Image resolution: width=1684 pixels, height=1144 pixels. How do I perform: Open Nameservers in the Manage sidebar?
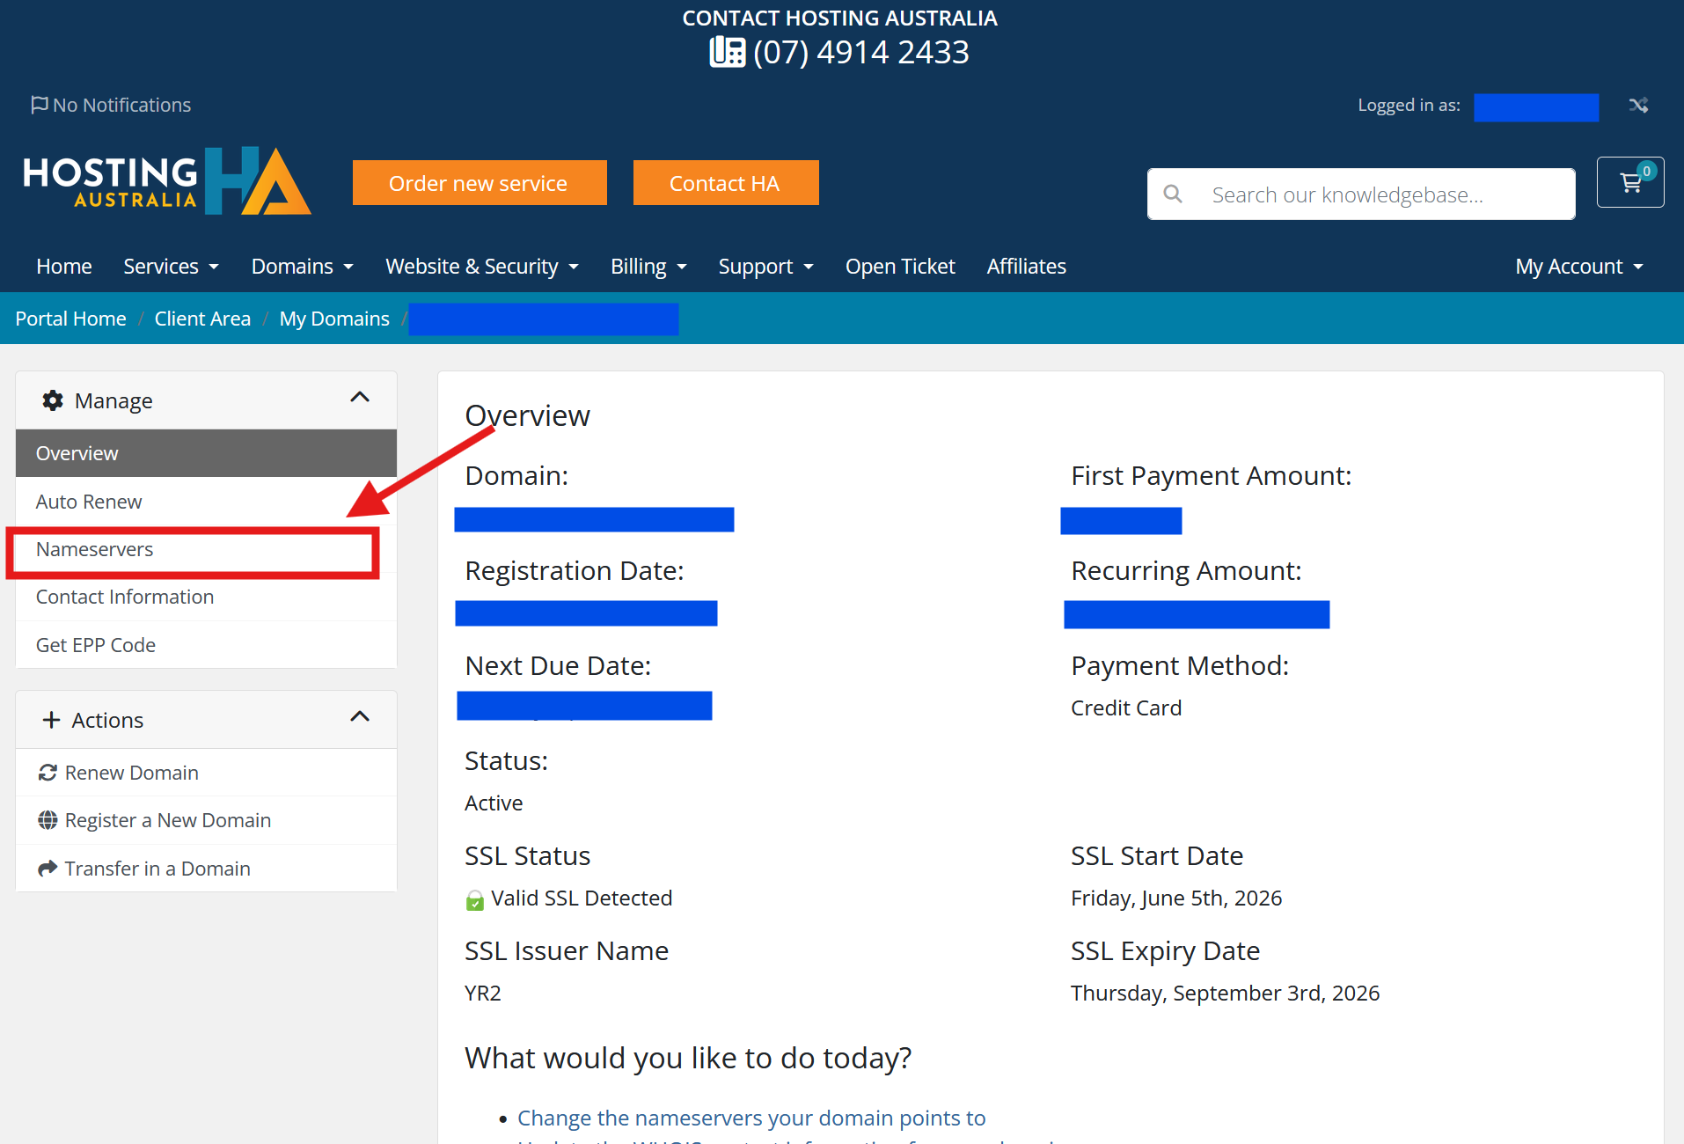click(x=206, y=549)
